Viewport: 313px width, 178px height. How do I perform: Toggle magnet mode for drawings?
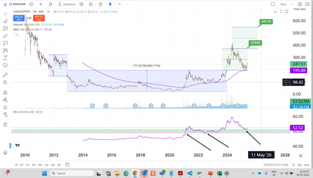6,92
